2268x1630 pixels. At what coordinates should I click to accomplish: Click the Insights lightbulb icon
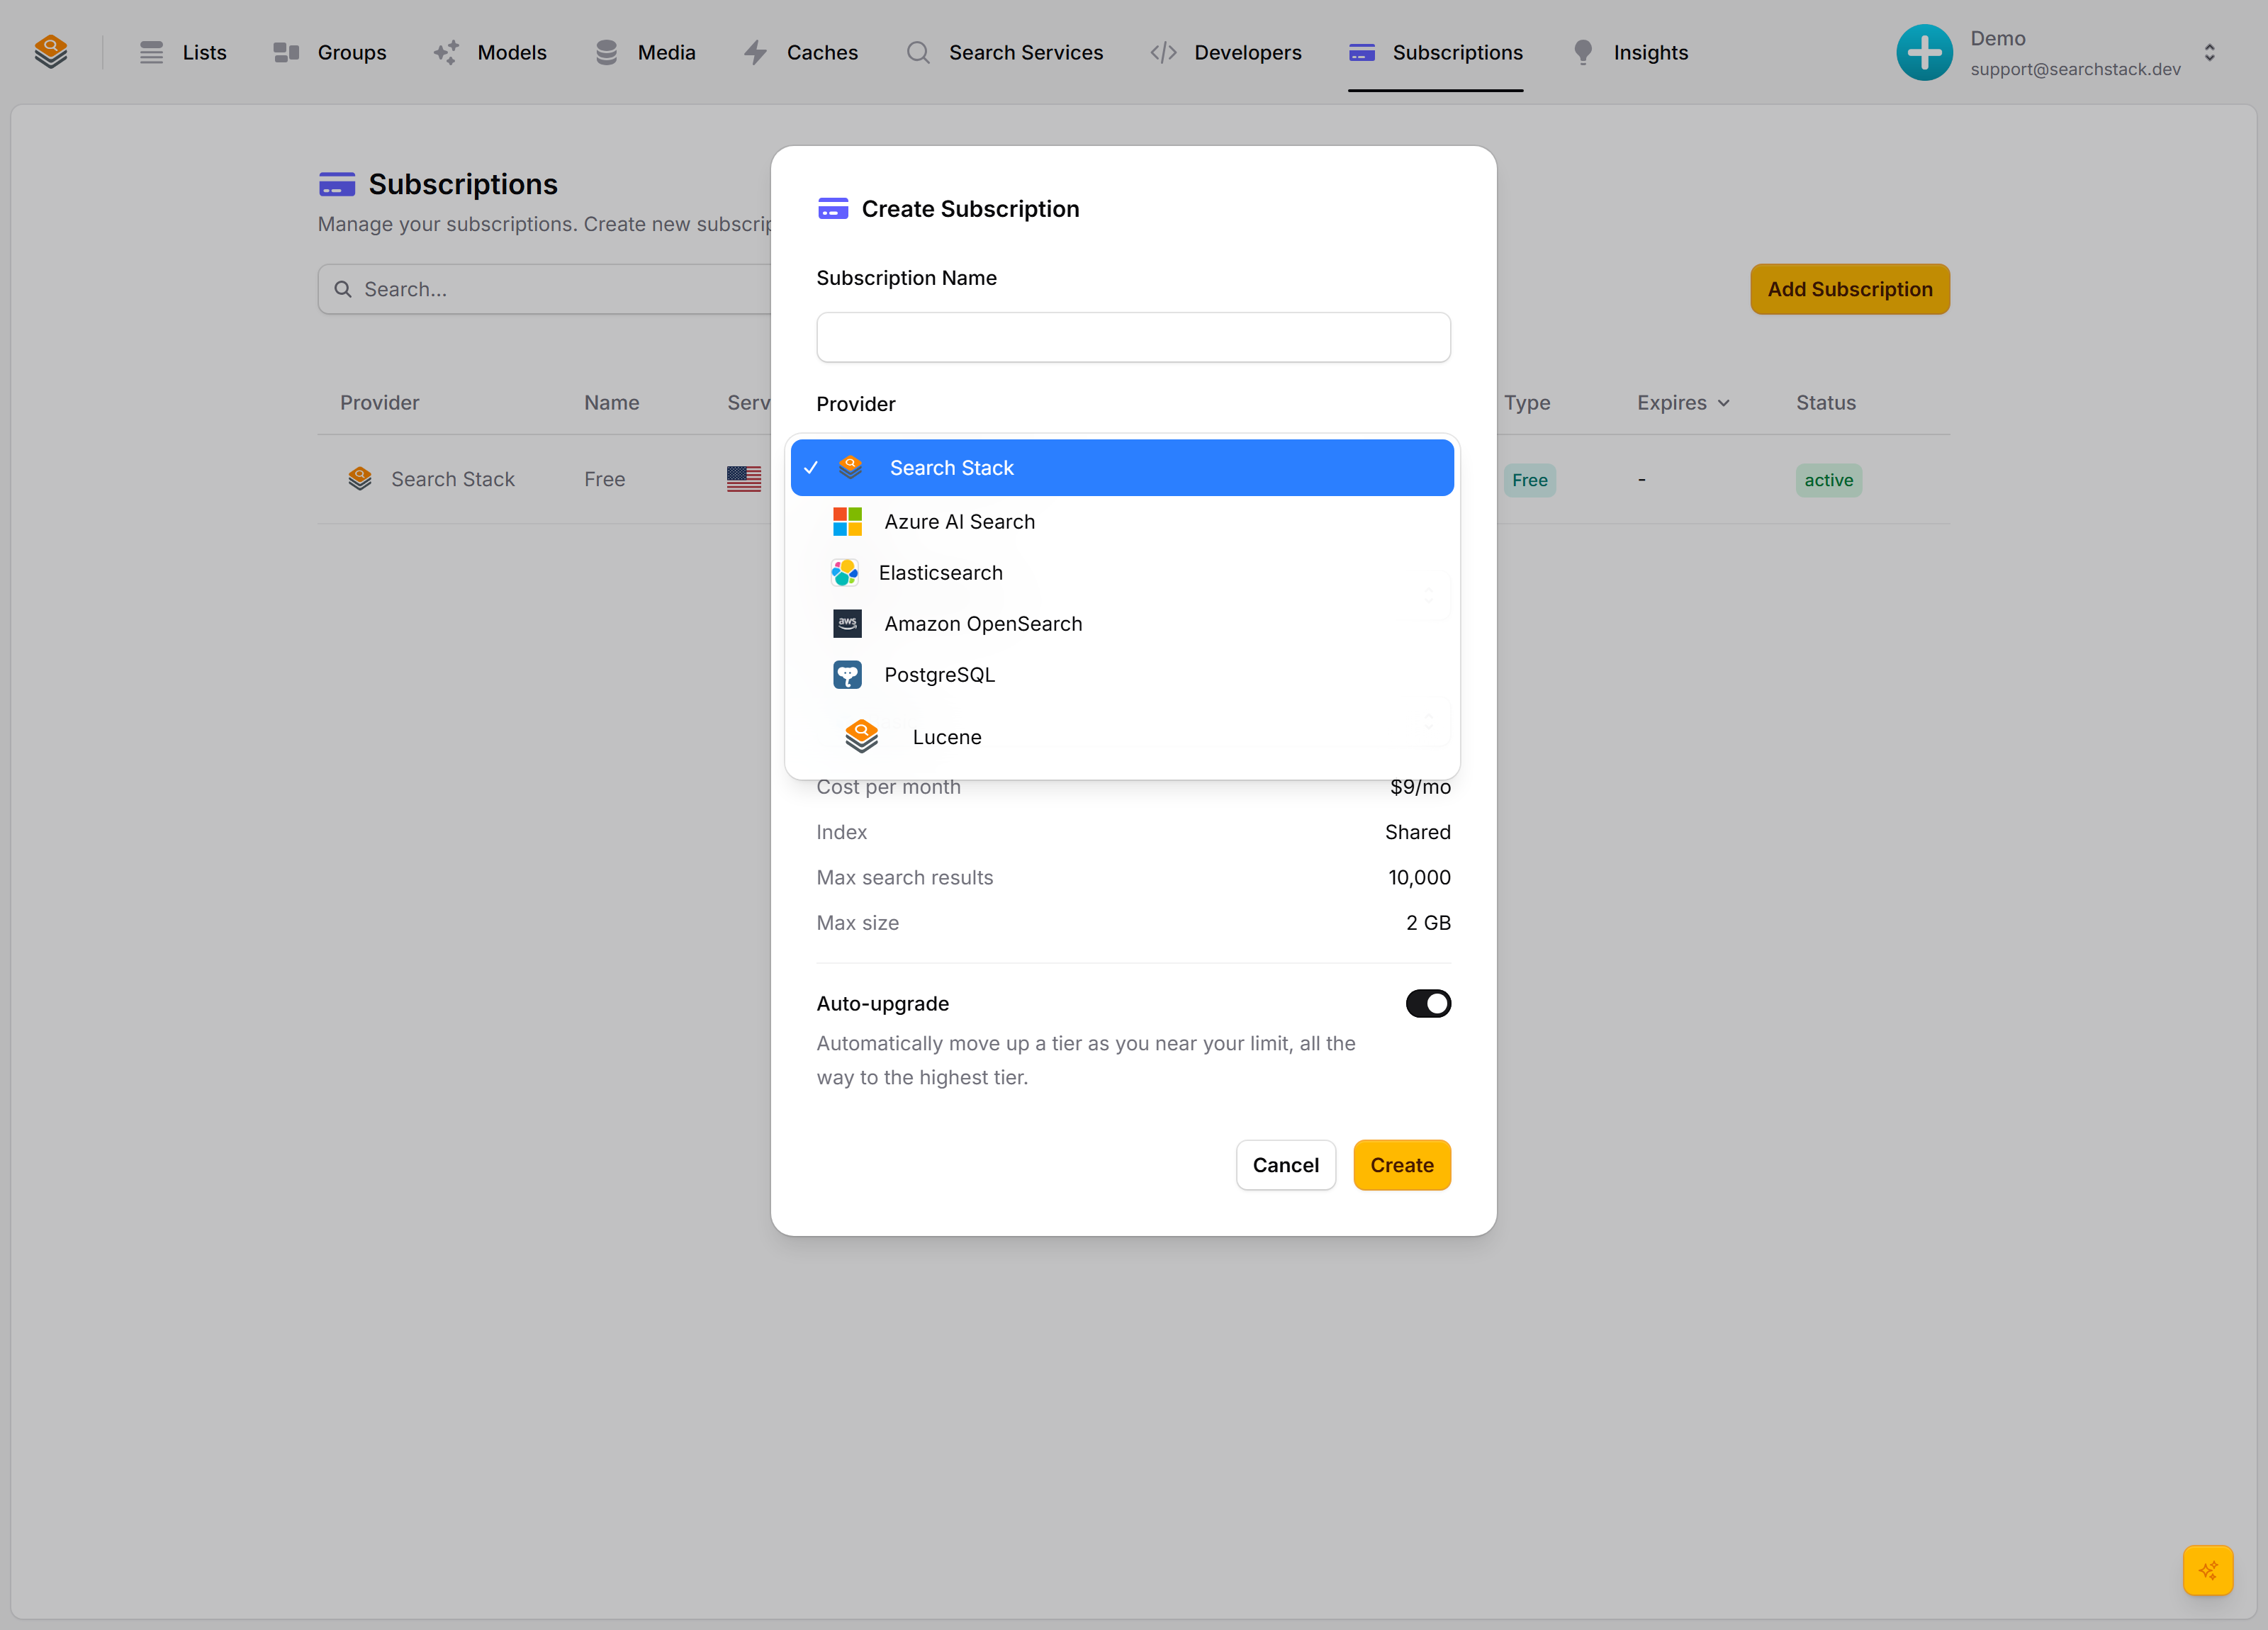click(x=1583, y=52)
